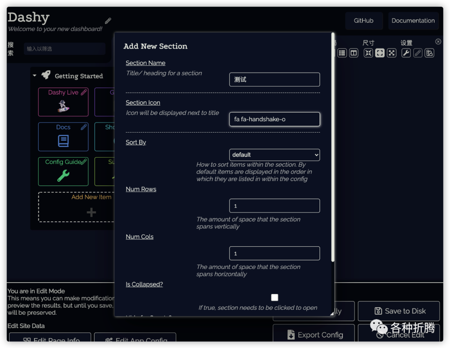The width and height of the screenshot is (450, 348).
Task: Click the Section Icon label
Action: (143, 103)
